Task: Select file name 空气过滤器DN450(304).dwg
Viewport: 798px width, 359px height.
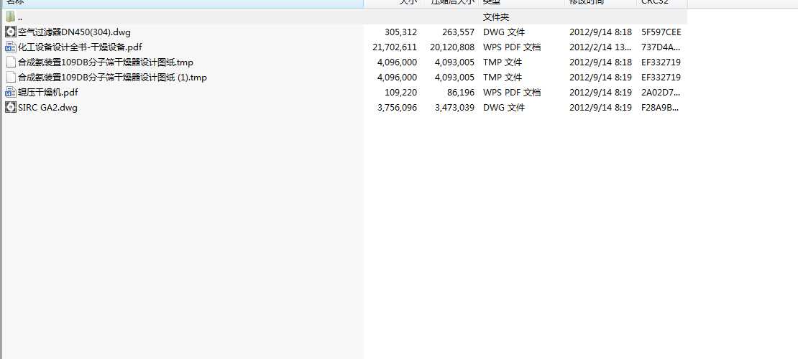Action: [x=74, y=32]
